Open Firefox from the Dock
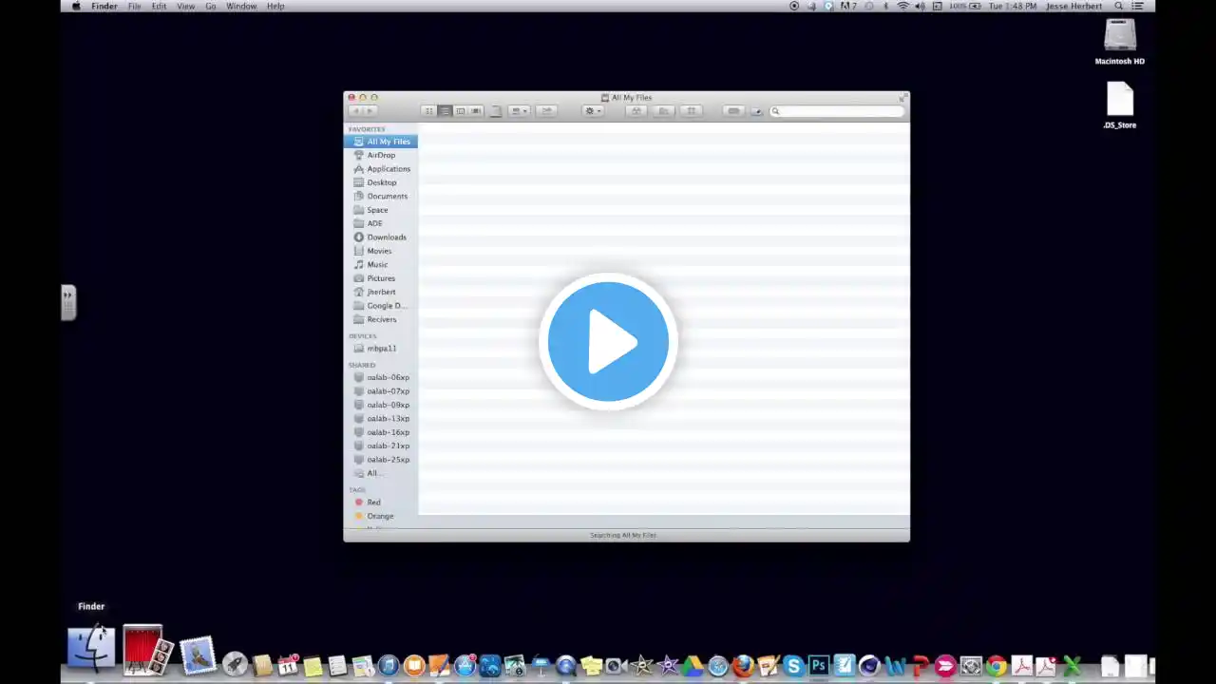Screen dimensions: 1216x684 coord(742,666)
